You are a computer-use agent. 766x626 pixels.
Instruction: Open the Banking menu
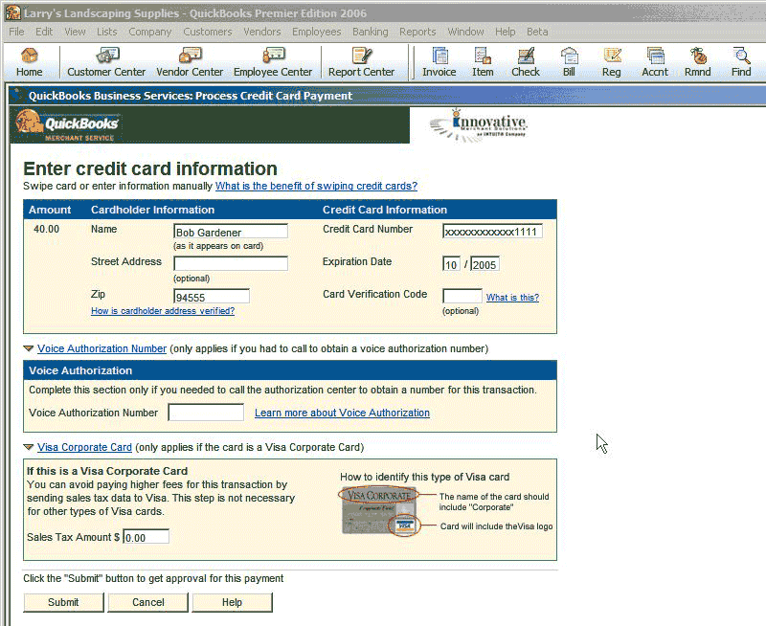tap(371, 32)
